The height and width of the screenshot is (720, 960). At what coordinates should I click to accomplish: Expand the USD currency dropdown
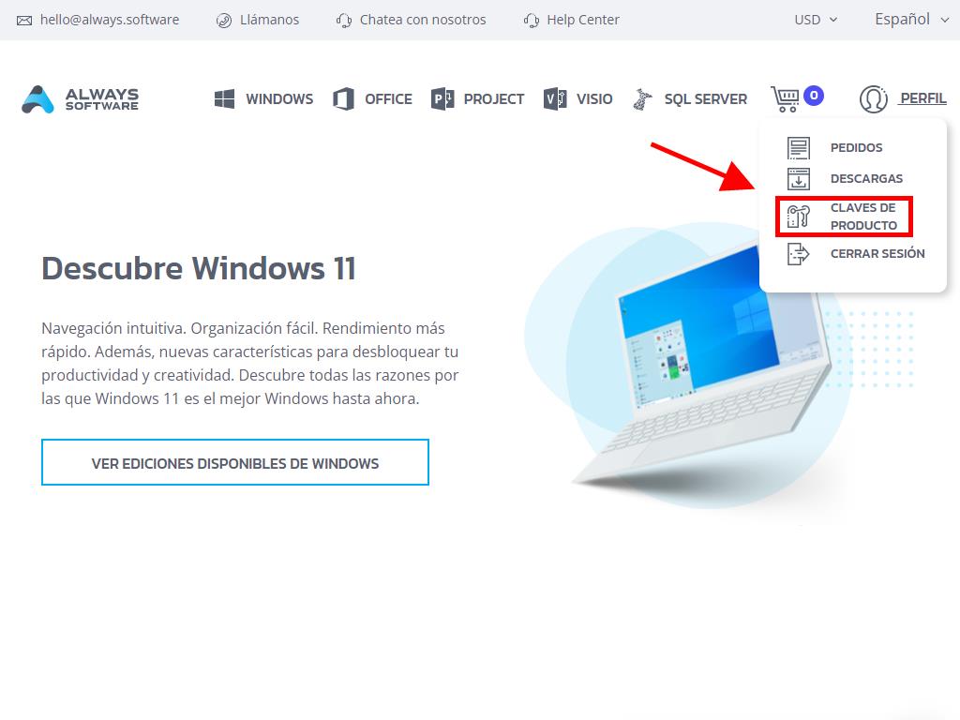tap(816, 20)
